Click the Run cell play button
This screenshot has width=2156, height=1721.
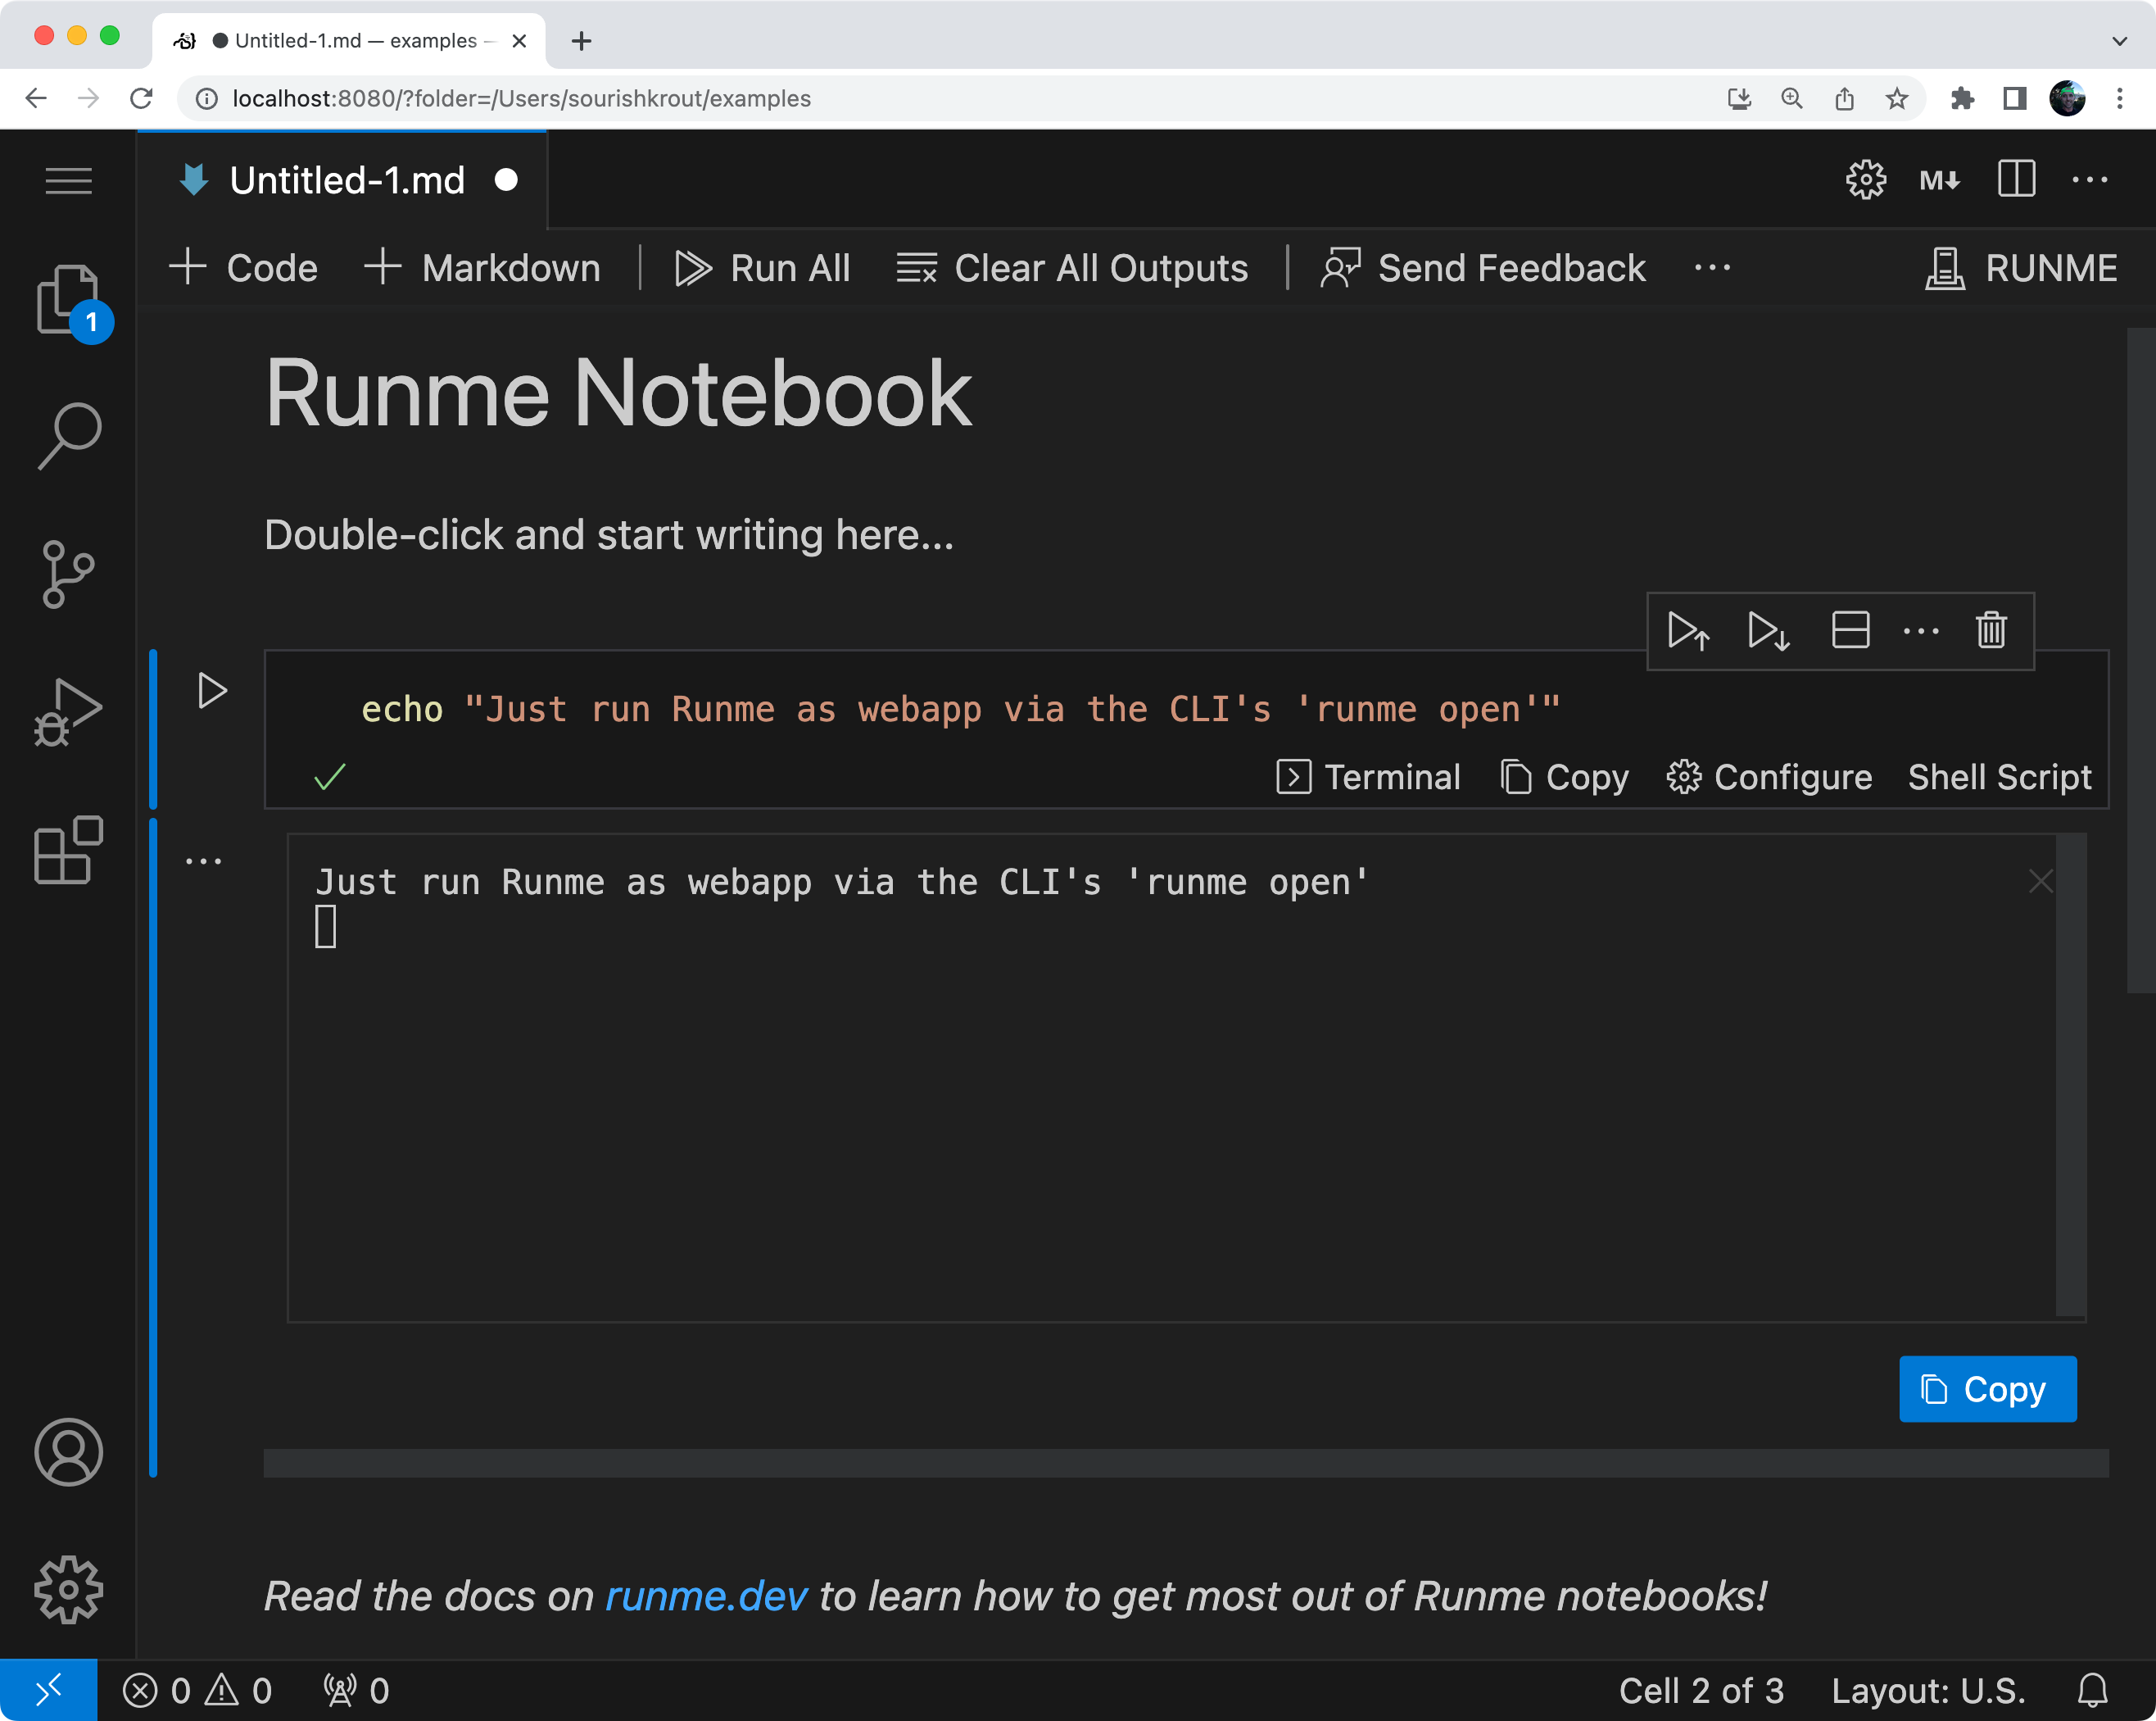(211, 688)
